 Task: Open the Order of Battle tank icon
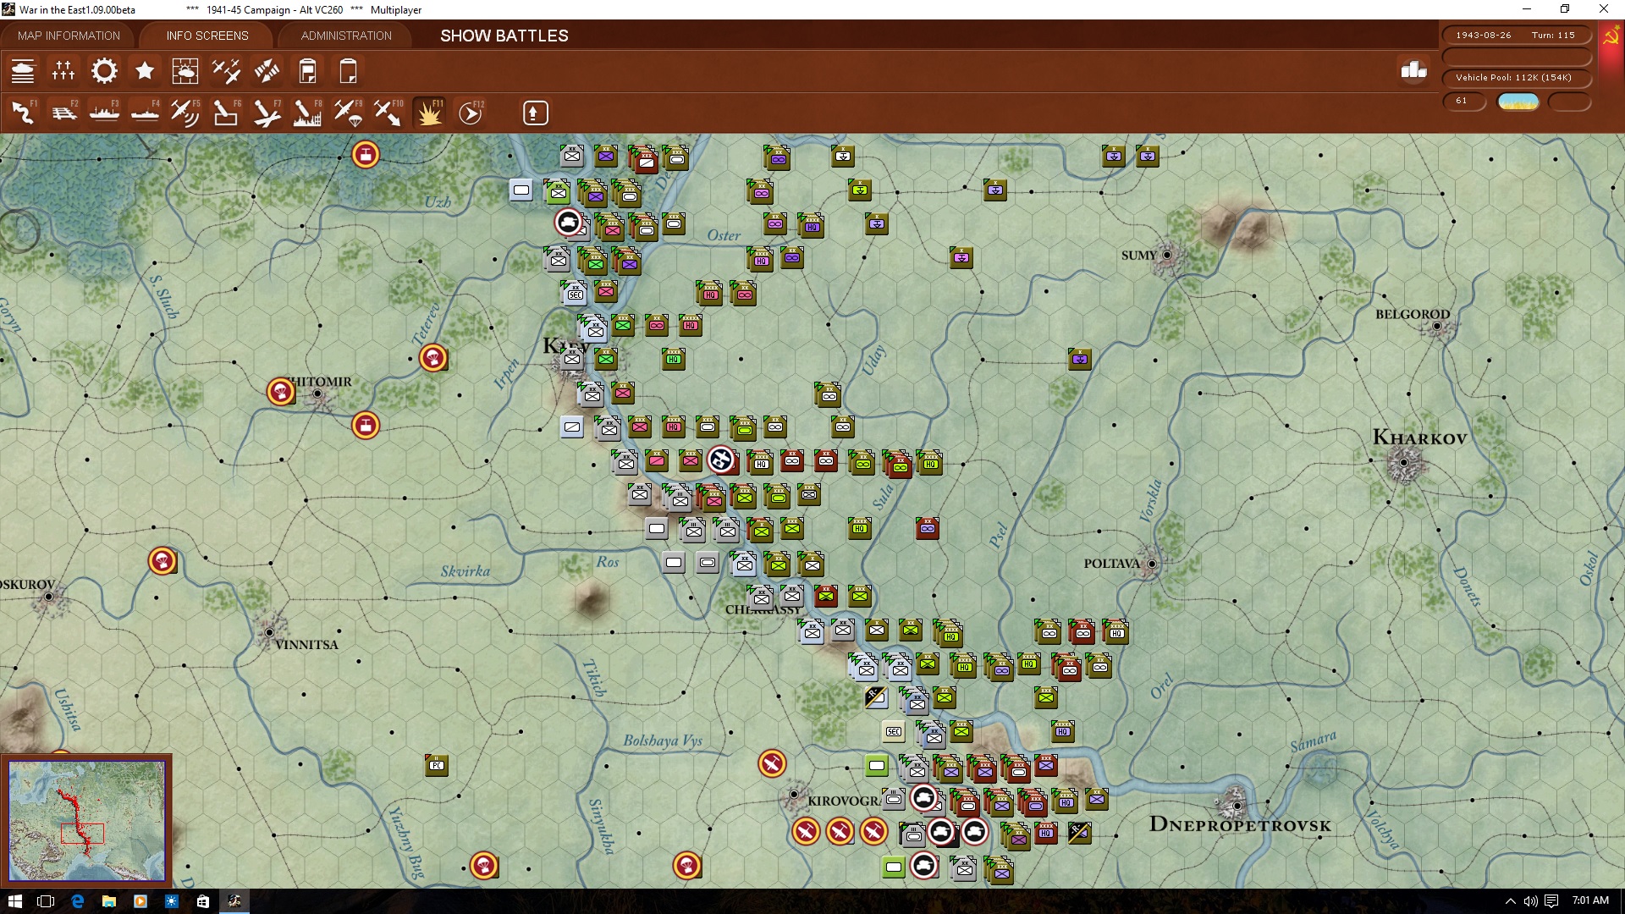coord(23,71)
